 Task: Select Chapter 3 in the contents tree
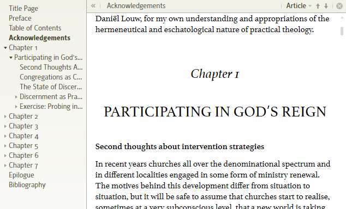click(23, 126)
